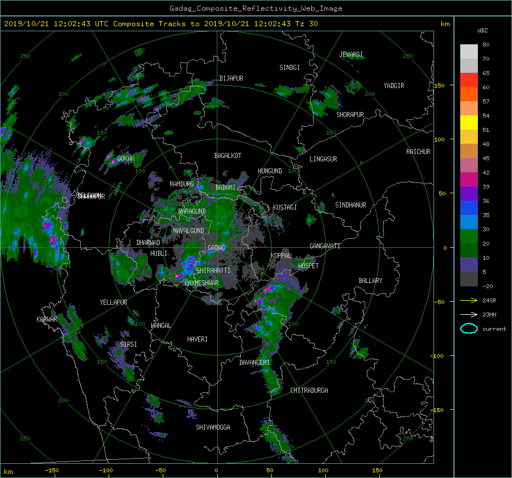Click the 'current' legend label

[494, 329]
